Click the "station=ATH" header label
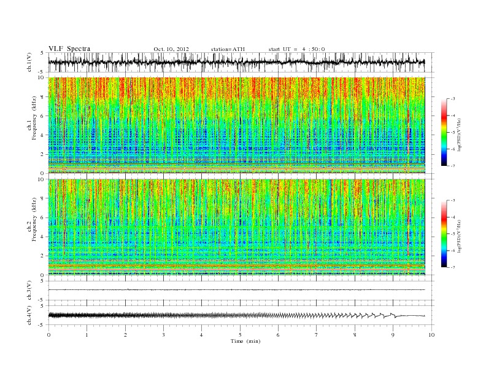Screen dimensions: 486x376 click(x=228, y=49)
